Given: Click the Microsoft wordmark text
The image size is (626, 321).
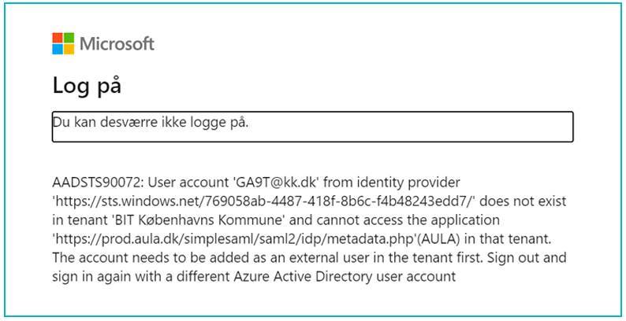Looking at the screenshot, I should point(117,44).
